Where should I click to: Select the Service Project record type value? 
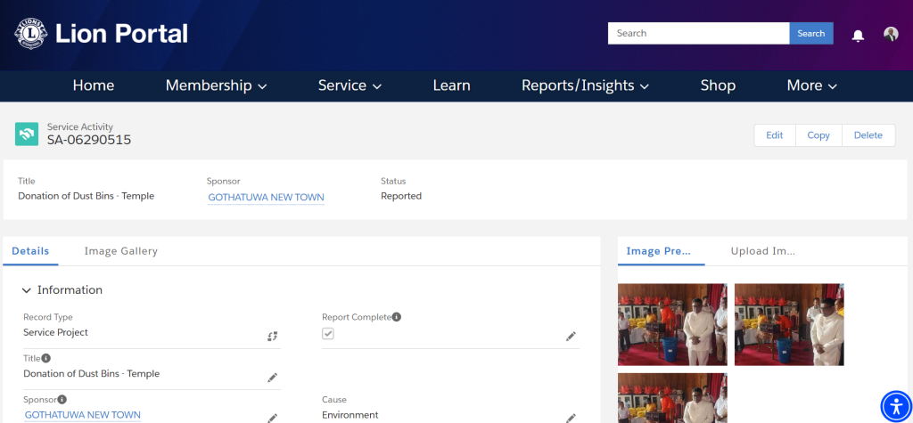[x=56, y=332]
